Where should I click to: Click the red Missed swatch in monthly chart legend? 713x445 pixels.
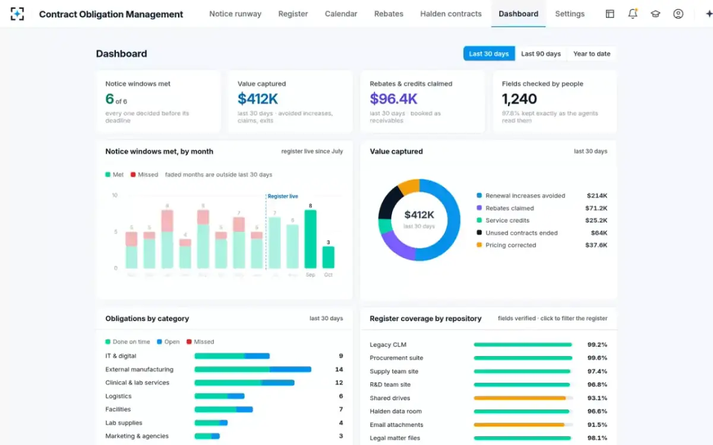(x=133, y=174)
